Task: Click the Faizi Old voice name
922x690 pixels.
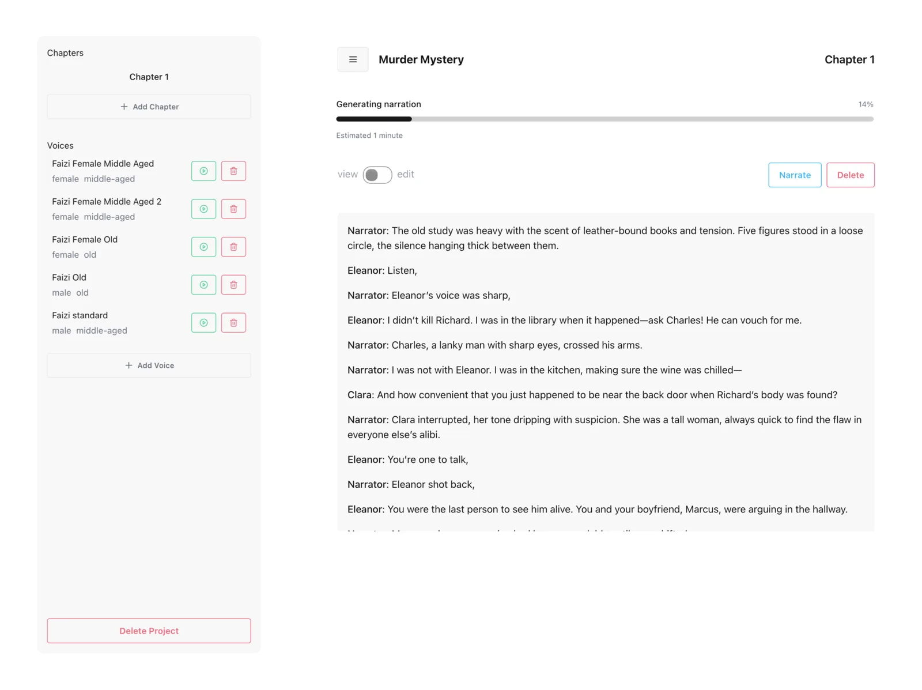Action: (x=69, y=277)
